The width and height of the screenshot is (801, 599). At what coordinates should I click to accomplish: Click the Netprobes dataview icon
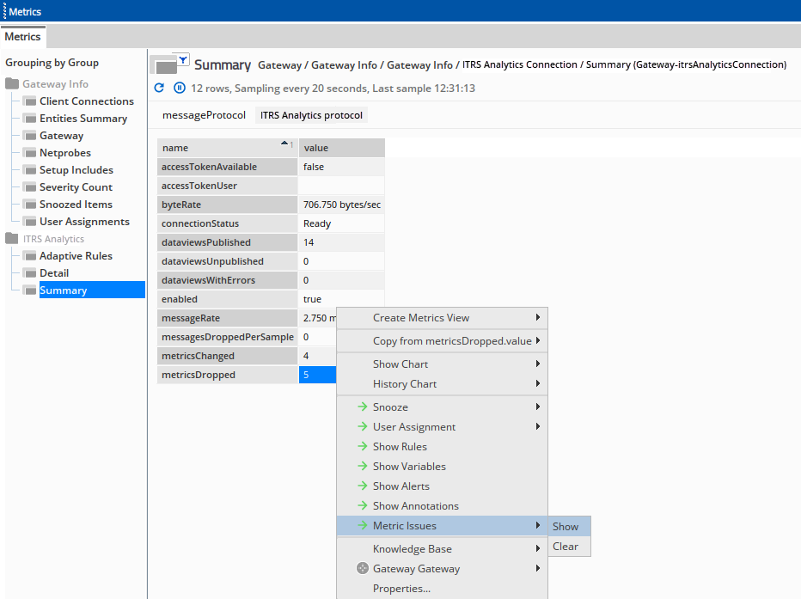pyautogui.click(x=30, y=153)
